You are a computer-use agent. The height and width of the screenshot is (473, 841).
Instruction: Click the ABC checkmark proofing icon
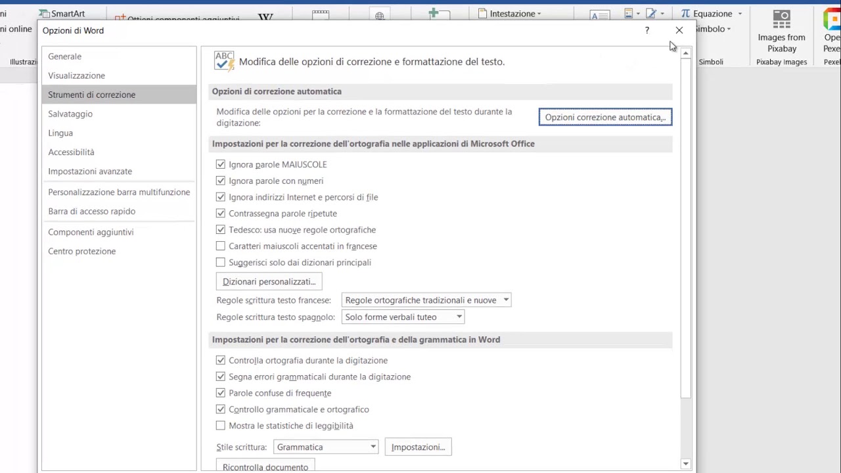click(224, 61)
